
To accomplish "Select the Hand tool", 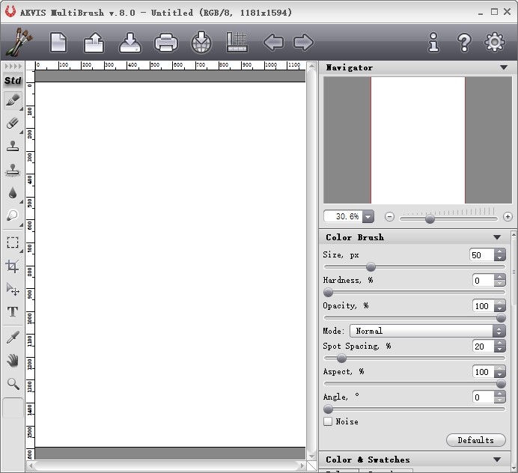I will (x=13, y=361).
